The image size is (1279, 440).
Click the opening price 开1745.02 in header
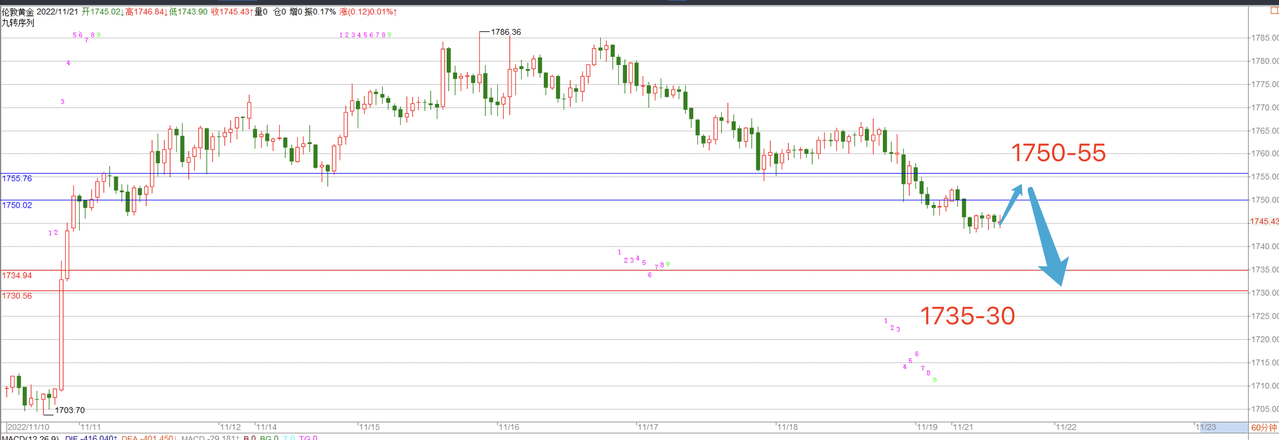tap(102, 12)
